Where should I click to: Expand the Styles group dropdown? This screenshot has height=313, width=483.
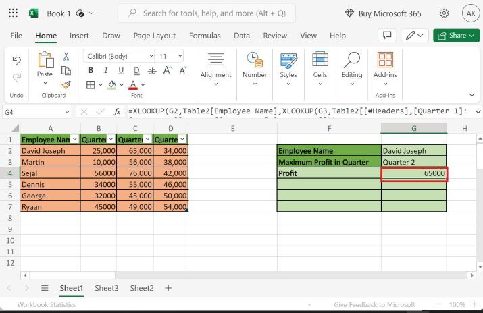point(288,84)
